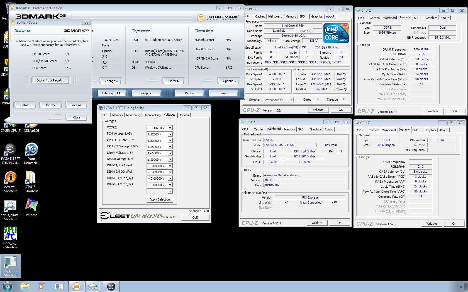Viewport: 468px width, 292px height.
Task: Open the EVGA E-LEET Tuning desktop shortcut
Action: point(10,154)
